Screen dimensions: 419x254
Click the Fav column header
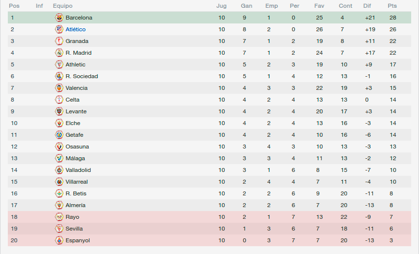coord(319,6)
